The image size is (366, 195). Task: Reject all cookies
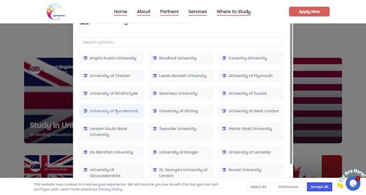point(258,187)
